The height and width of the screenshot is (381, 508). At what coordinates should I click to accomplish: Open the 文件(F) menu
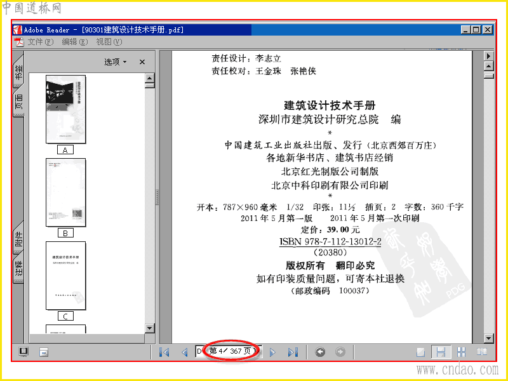tap(40, 42)
